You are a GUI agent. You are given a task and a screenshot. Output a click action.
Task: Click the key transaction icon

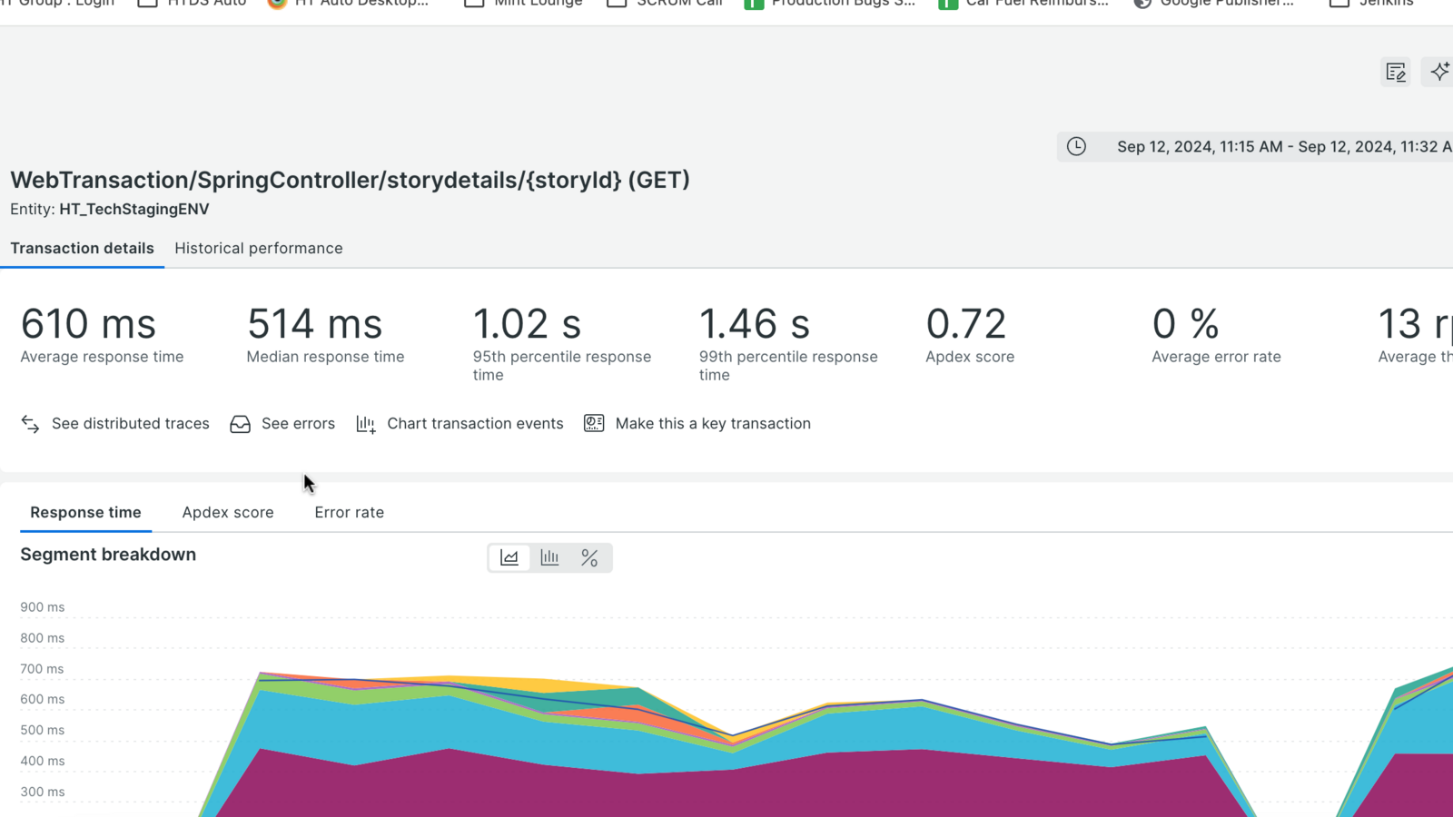tap(594, 424)
